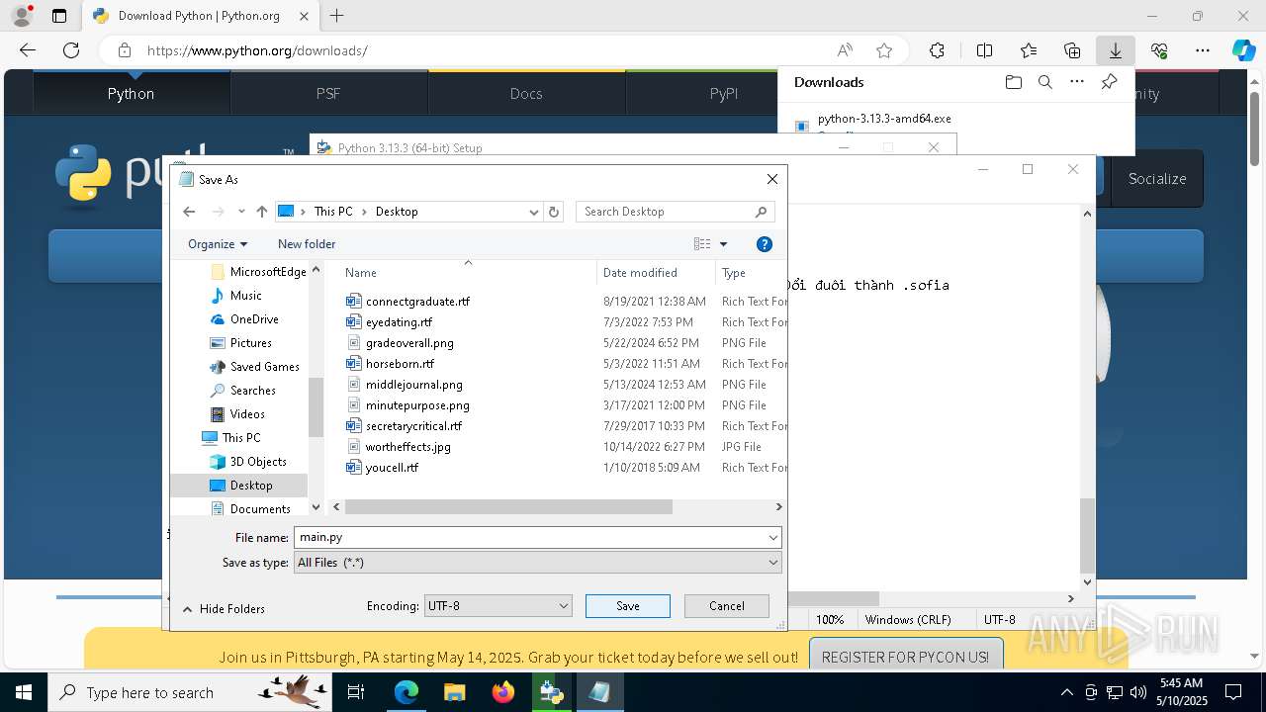Image resolution: width=1266 pixels, height=712 pixels.
Task: Click REGISTER FOR PYCON US! button
Action: 905,657
